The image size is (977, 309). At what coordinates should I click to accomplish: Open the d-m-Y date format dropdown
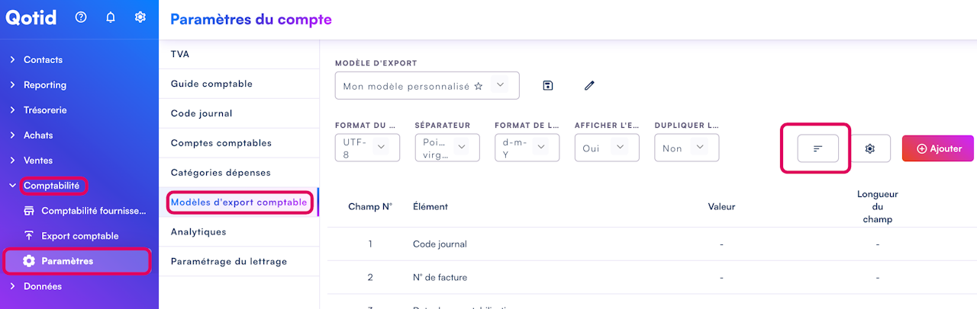click(527, 148)
